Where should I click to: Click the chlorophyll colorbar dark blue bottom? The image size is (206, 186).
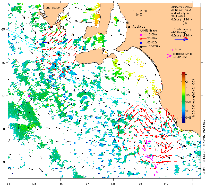pos(184,122)
